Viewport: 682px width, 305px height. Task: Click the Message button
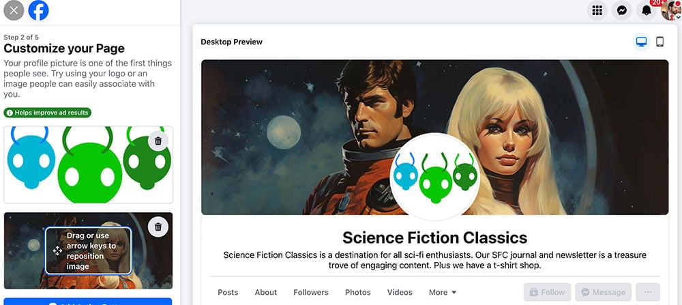pyautogui.click(x=603, y=293)
